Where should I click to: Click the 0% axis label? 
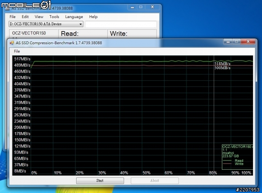click(34, 173)
